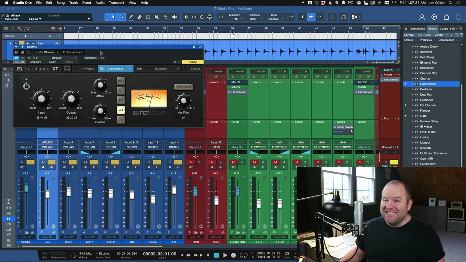Open the user account icon
This screenshot has width=466, height=262.
click(422, 17)
